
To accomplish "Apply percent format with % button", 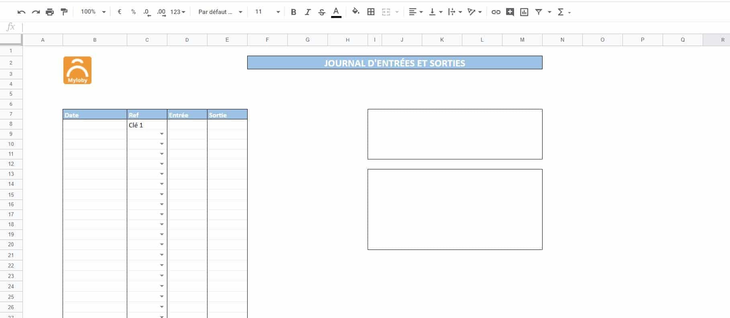I will (x=133, y=12).
